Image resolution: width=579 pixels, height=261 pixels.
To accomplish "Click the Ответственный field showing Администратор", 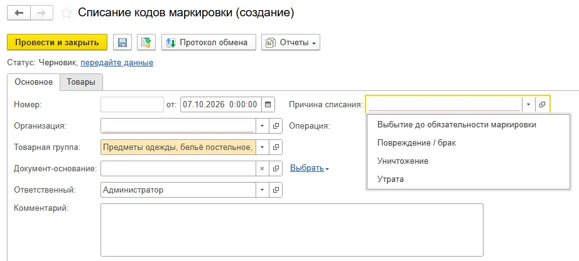I will pos(178,189).
